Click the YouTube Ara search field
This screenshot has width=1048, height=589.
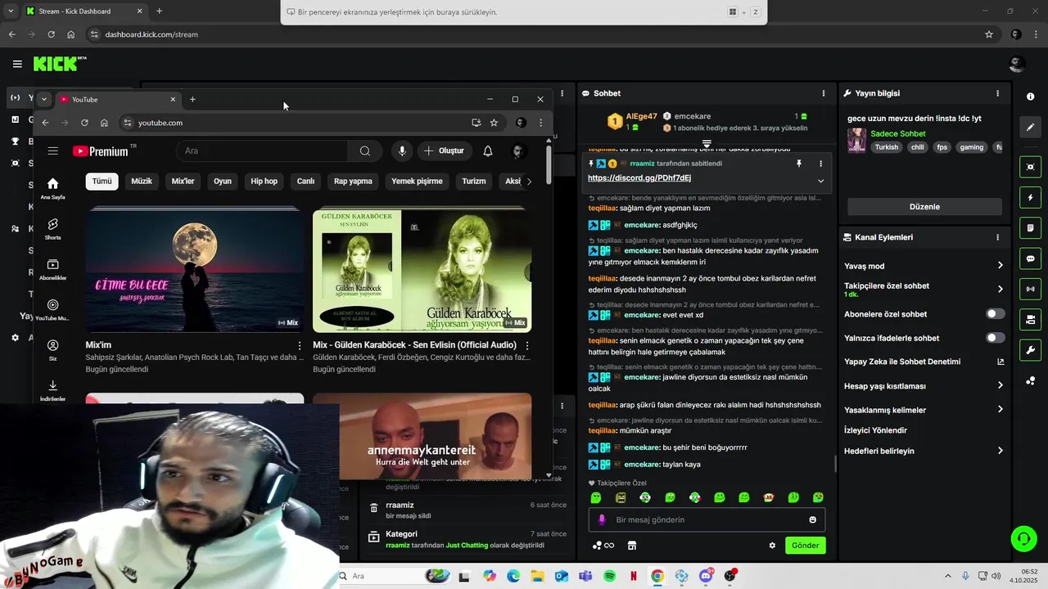tap(262, 151)
